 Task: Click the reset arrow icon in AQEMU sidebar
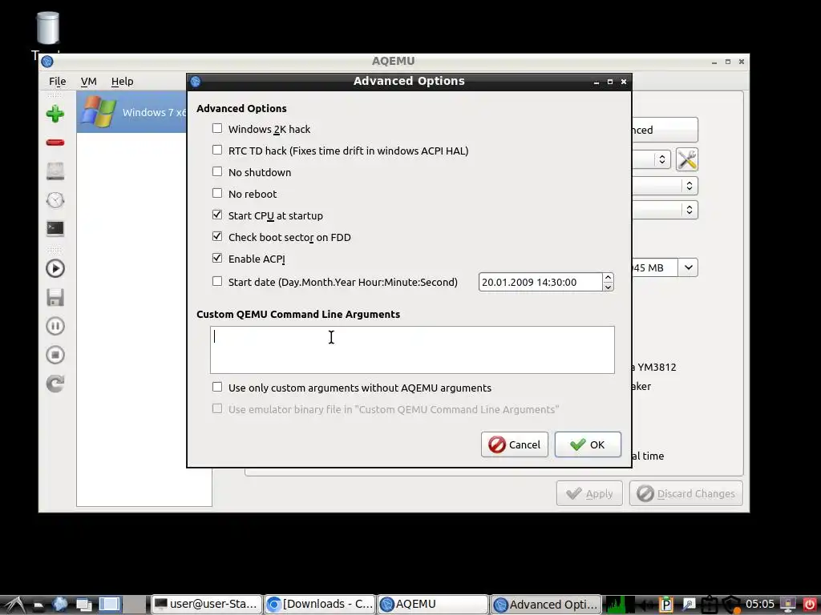point(55,384)
